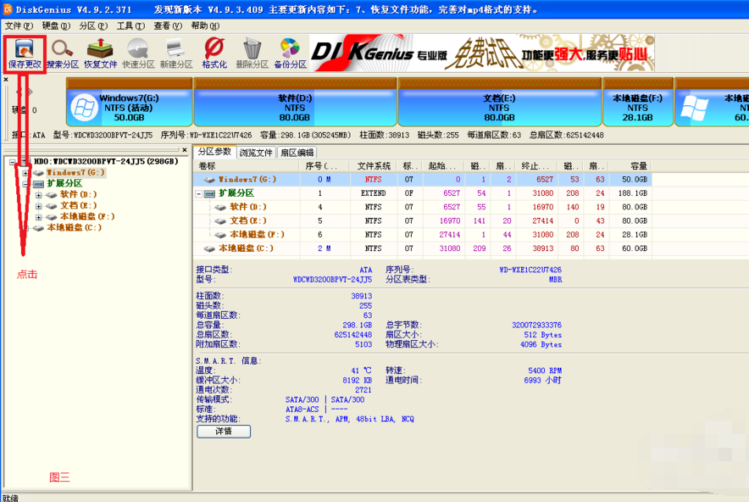Expand the 文档 (E:) tree node
The height and width of the screenshot is (502, 749).
(39, 205)
